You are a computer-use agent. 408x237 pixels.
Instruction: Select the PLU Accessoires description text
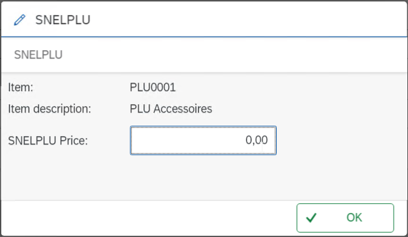point(171,109)
